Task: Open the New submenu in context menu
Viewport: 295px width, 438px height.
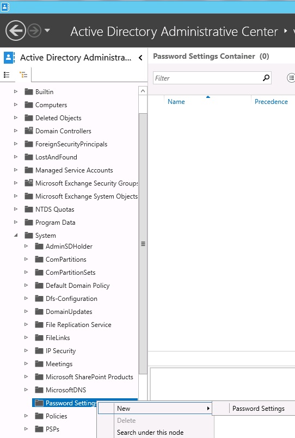Action: (155, 409)
